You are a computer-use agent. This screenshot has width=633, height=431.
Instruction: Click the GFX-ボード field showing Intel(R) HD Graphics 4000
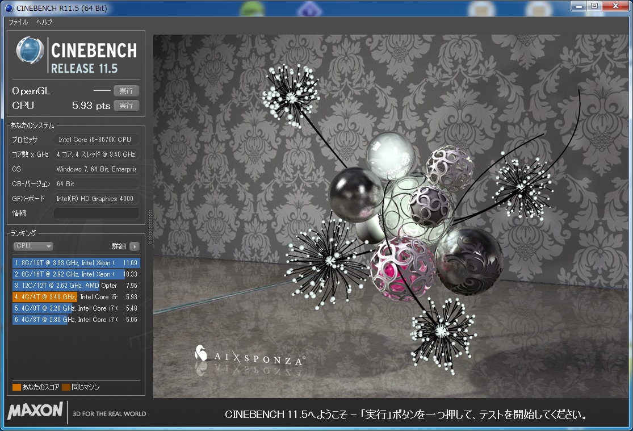coord(97,198)
